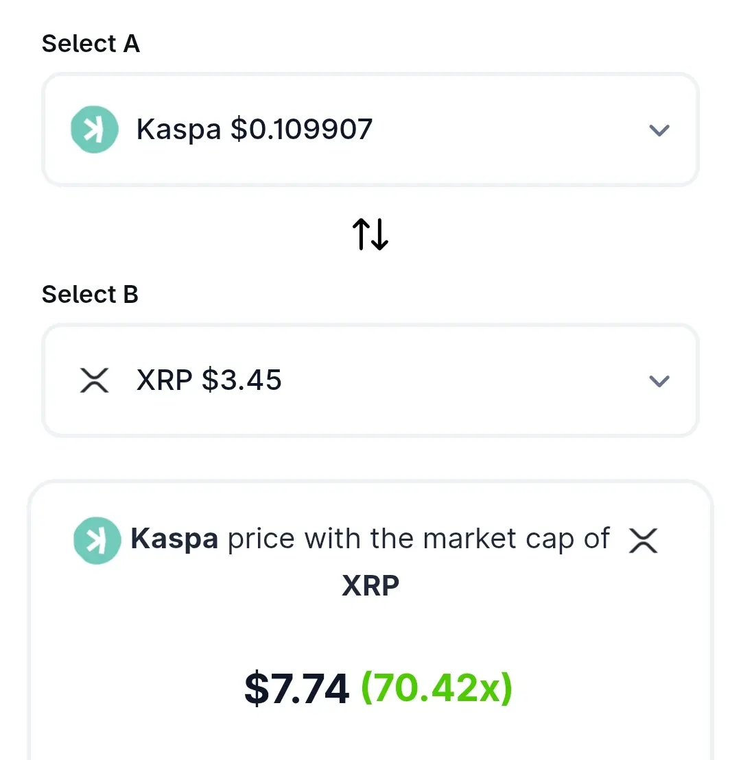Click the XRP logo in the Select B field
Viewport: 741px width, 760px height.
(94, 380)
